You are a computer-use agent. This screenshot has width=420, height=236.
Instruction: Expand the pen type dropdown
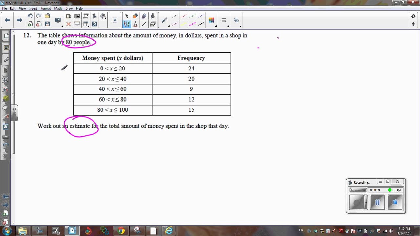[165, 20]
